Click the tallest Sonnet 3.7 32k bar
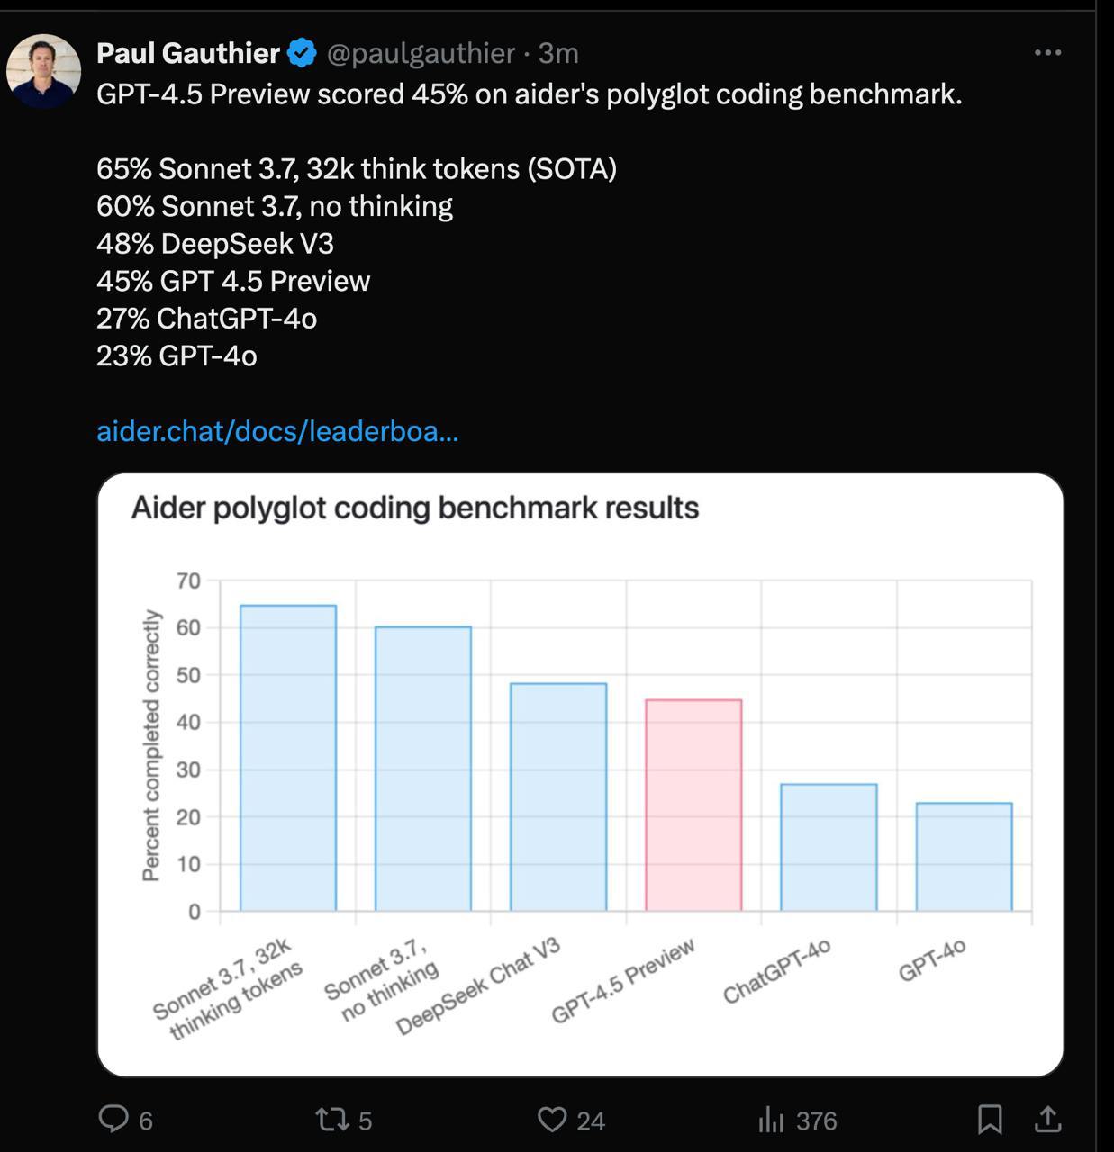Viewport: 1114px width, 1152px height. (x=288, y=758)
